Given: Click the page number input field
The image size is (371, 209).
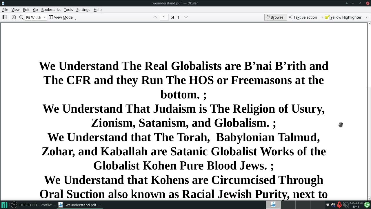Looking at the screenshot, I should 164,17.
